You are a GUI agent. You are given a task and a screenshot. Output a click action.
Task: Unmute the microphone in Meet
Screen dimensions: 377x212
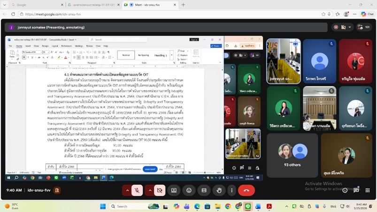[x=137, y=190]
